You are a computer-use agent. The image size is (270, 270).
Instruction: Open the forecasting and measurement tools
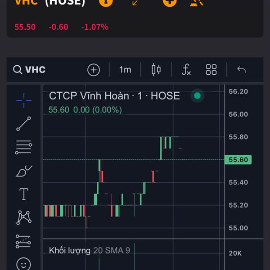click(23, 241)
